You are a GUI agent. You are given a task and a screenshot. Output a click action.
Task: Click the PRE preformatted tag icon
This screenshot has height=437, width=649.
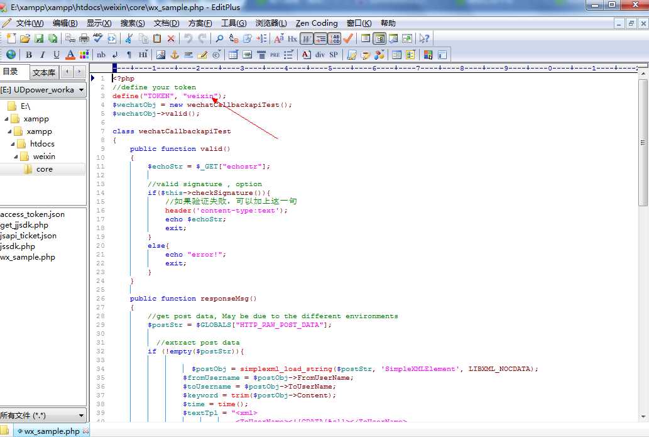(x=275, y=55)
